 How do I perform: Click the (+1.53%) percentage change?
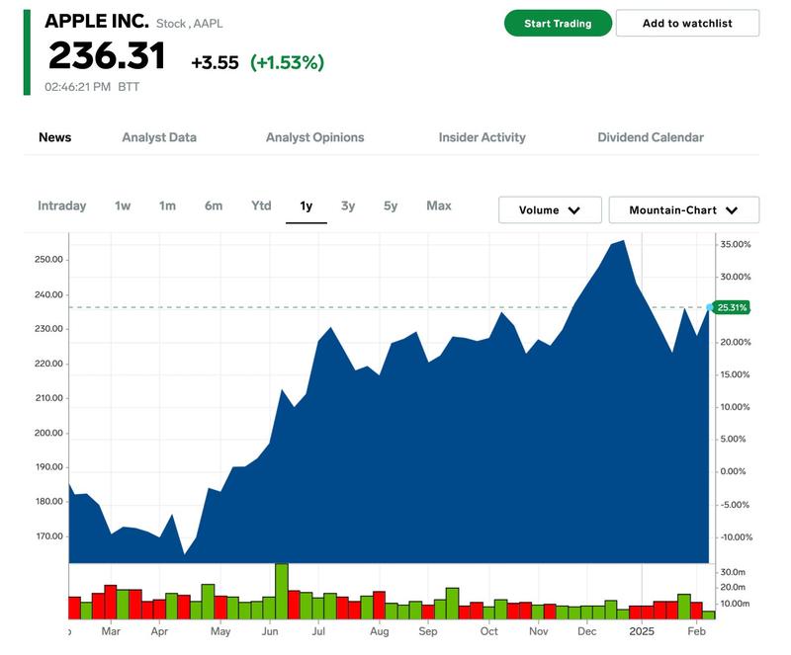(287, 62)
